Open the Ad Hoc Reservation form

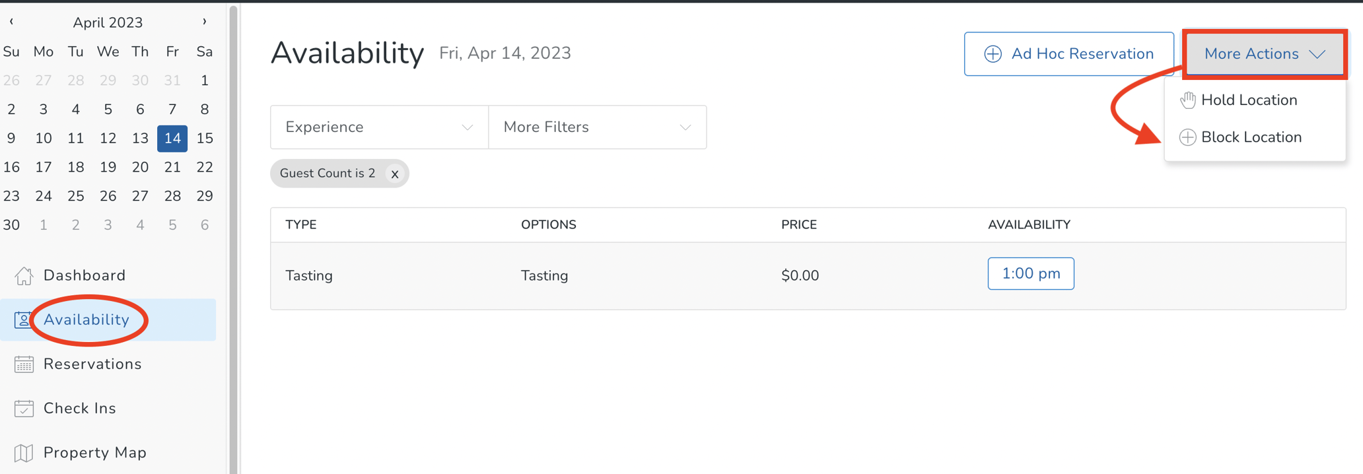tap(1068, 53)
